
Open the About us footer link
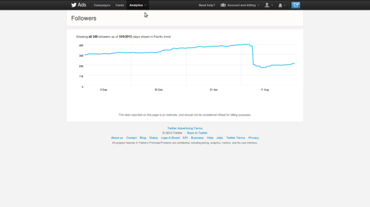click(117, 138)
